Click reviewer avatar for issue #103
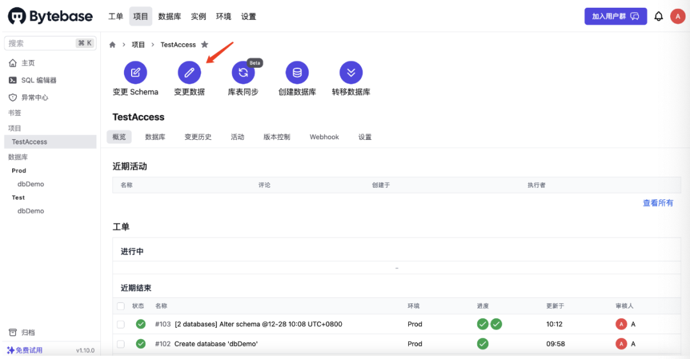This screenshot has height=359, width=690. point(621,325)
